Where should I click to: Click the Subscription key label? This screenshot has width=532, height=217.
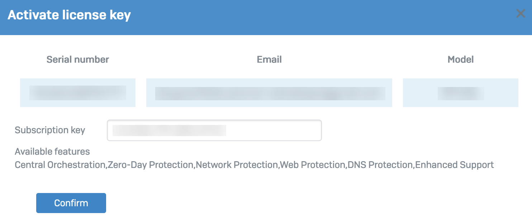point(50,130)
